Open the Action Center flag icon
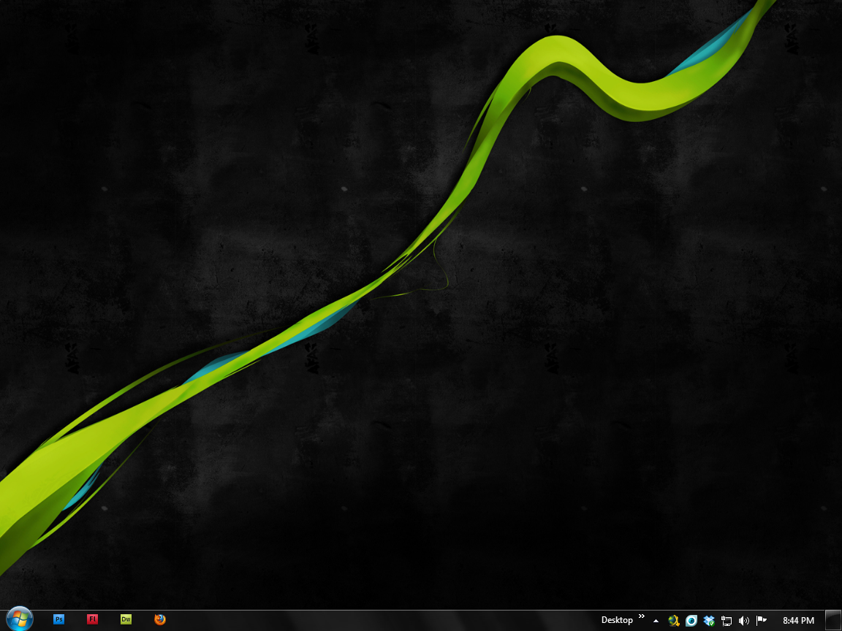Viewport: 842px width, 631px height. point(762,620)
